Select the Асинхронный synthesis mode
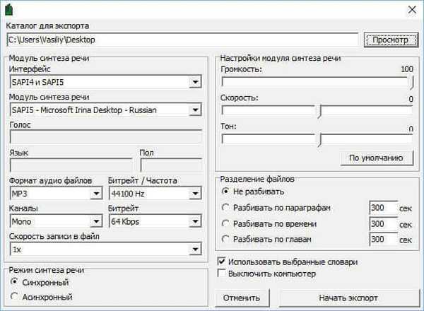 (x=16, y=297)
